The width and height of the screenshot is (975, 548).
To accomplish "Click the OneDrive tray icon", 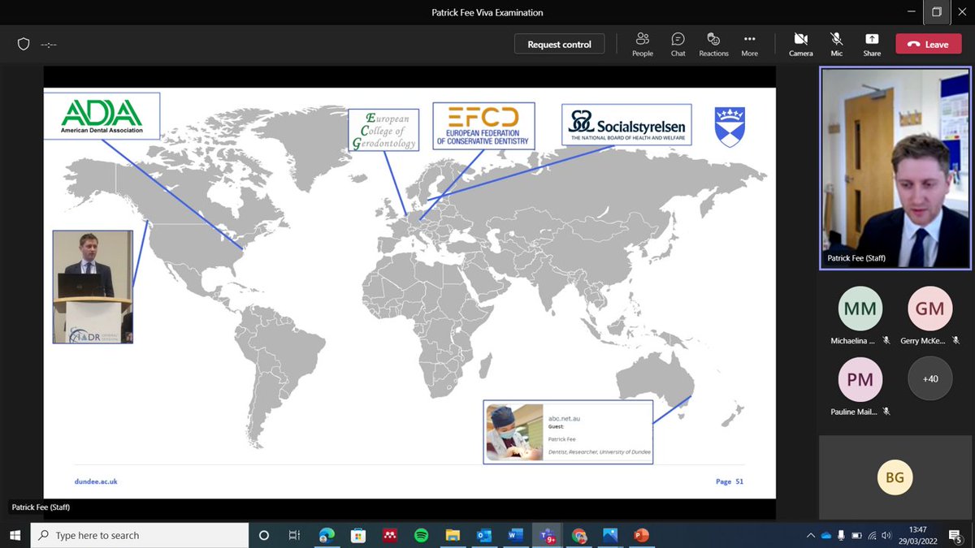I will (826, 535).
